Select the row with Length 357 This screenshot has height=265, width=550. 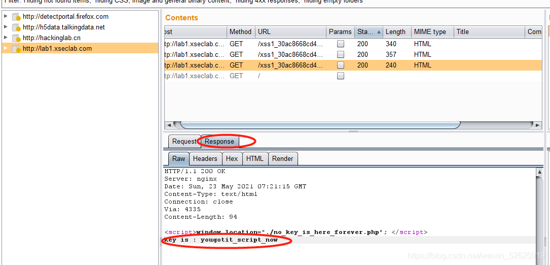[353, 54]
